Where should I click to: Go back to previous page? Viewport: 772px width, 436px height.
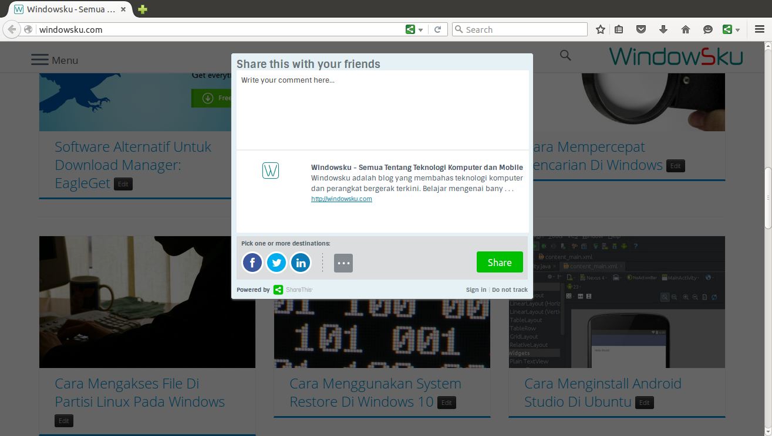(12, 29)
